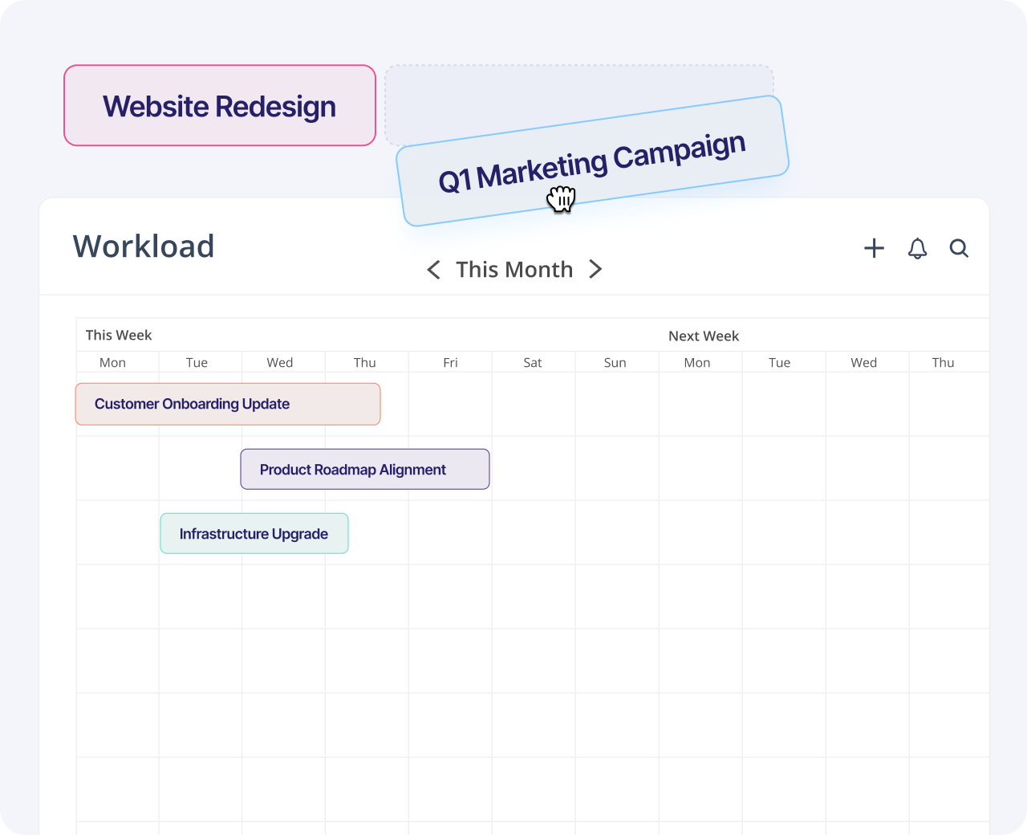Click the Sun column header
1027x835 pixels.
click(x=615, y=362)
